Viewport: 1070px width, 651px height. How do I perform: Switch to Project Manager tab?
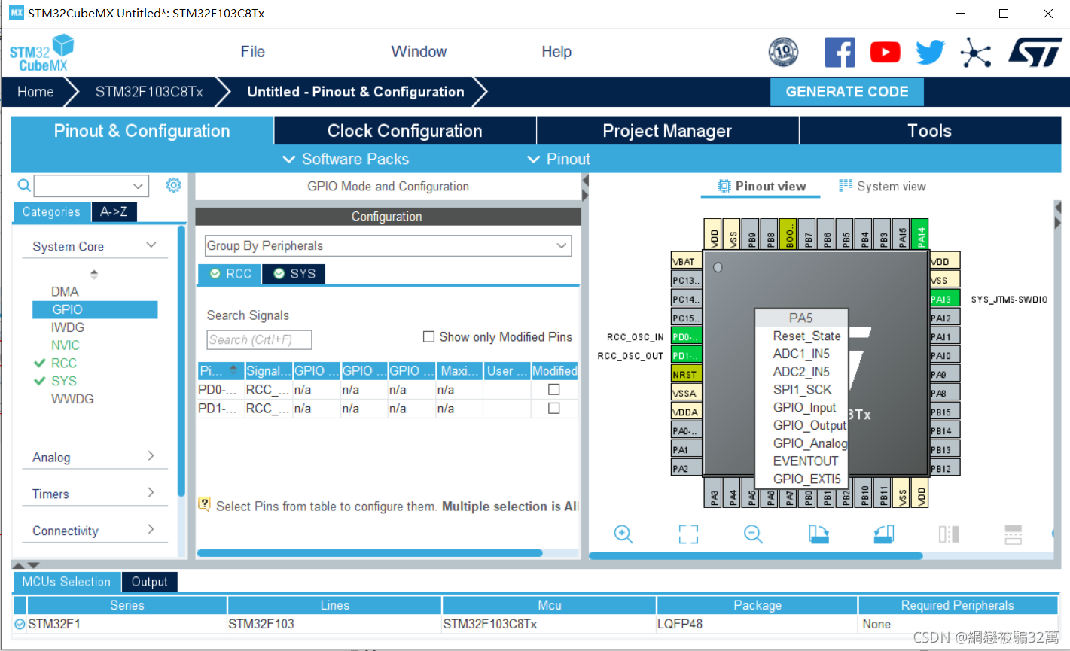point(667,131)
